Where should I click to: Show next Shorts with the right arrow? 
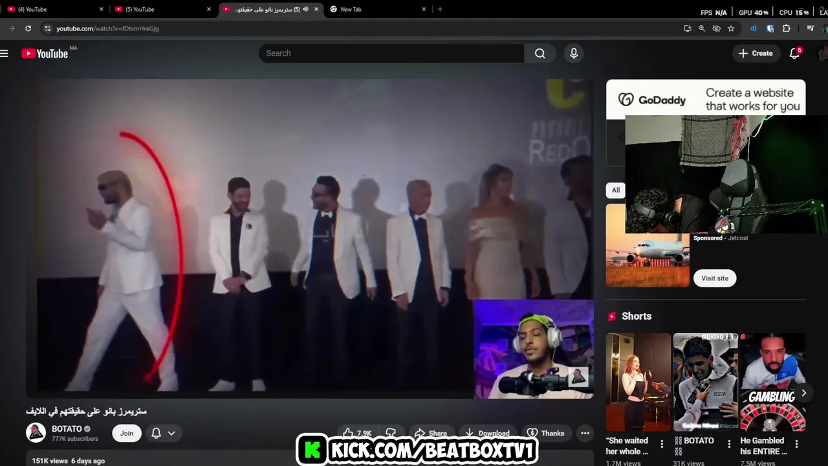pos(803,393)
